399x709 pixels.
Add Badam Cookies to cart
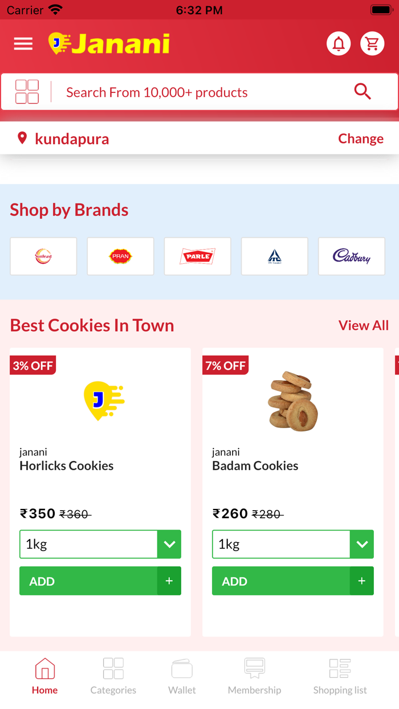tap(293, 581)
